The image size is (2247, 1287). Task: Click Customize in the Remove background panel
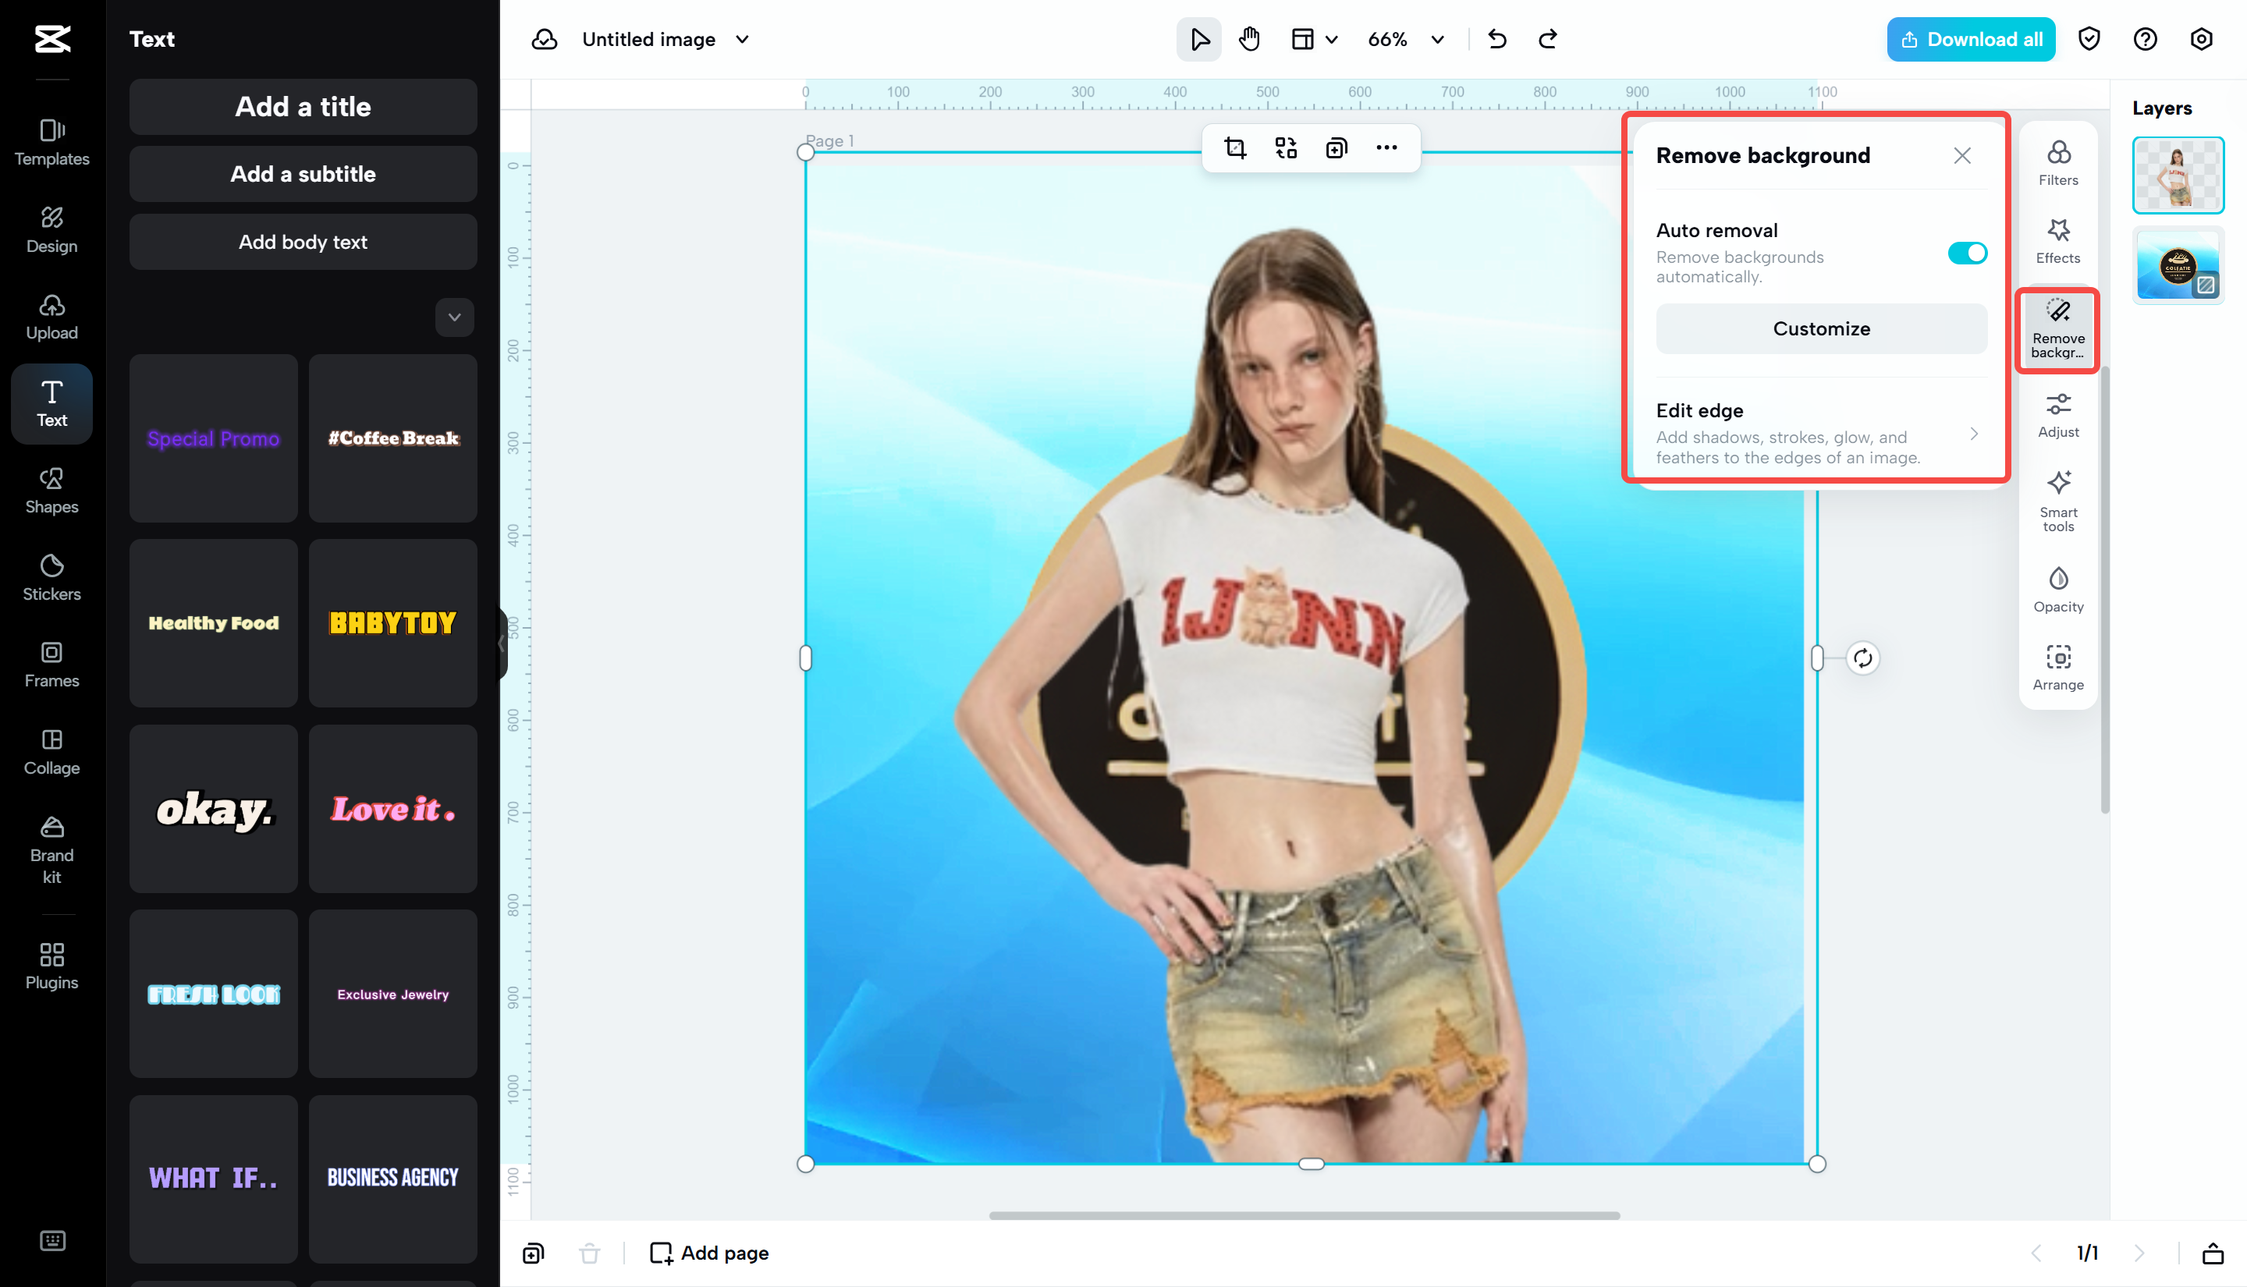click(x=1820, y=328)
